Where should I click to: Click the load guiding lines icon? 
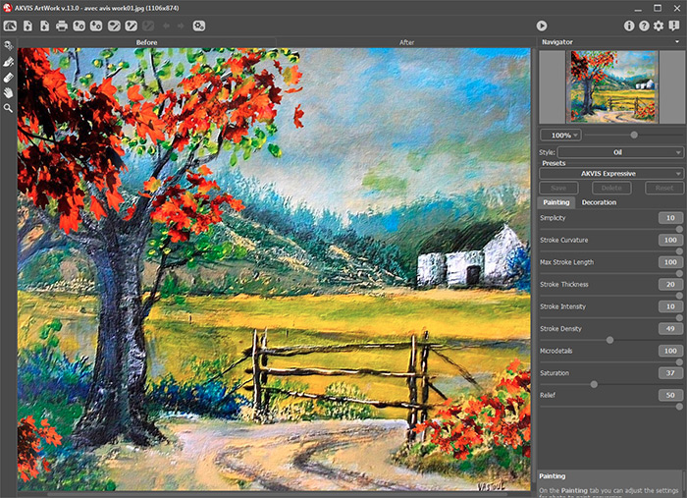click(114, 26)
